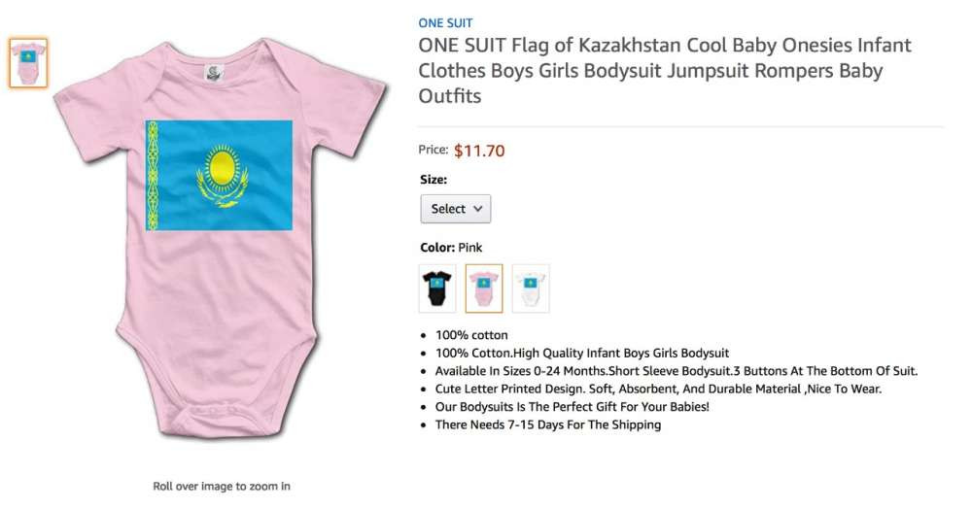Viewport: 972px width, 509px height.
Task: Click the '100% cotton' bullet point
Action: [x=471, y=335]
